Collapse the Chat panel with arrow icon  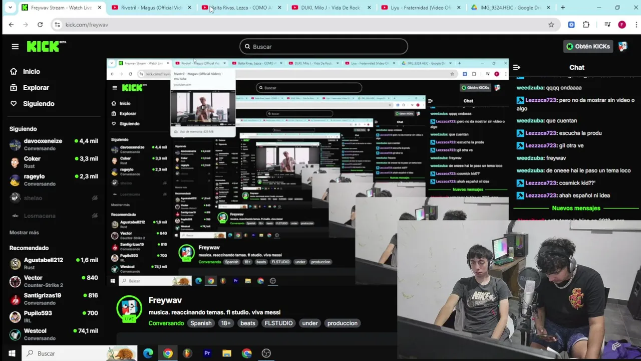coord(517,67)
